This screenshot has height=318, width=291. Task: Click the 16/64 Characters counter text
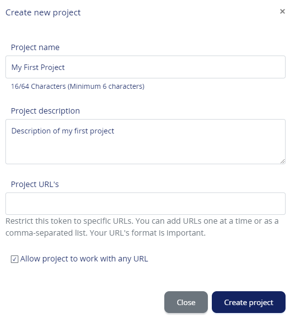(38, 86)
